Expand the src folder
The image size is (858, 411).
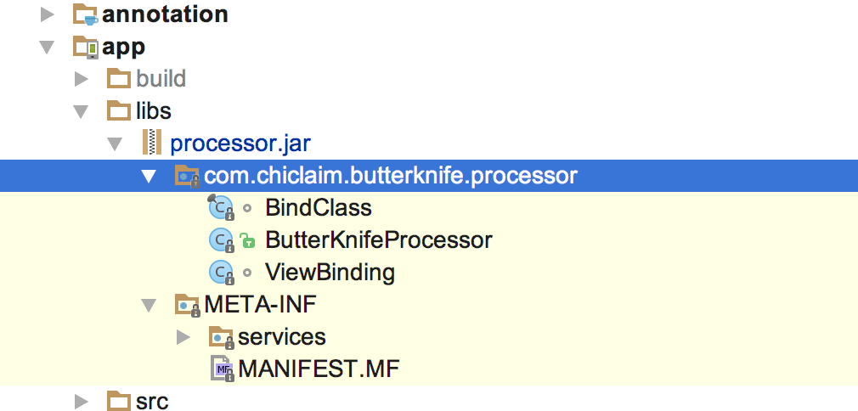click(x=82, y=401)
